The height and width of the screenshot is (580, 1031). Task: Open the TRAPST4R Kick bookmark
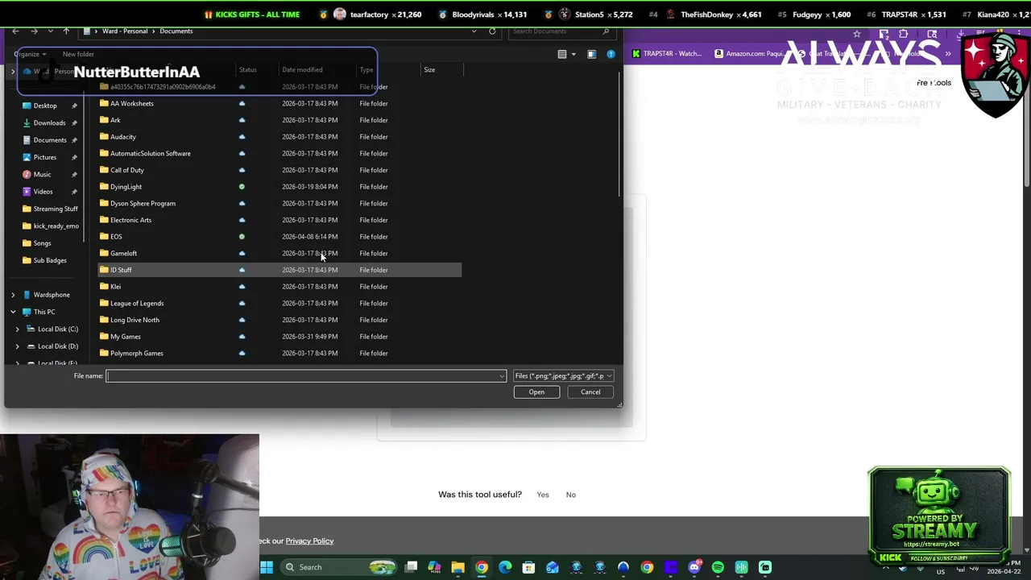coord(667,54)
